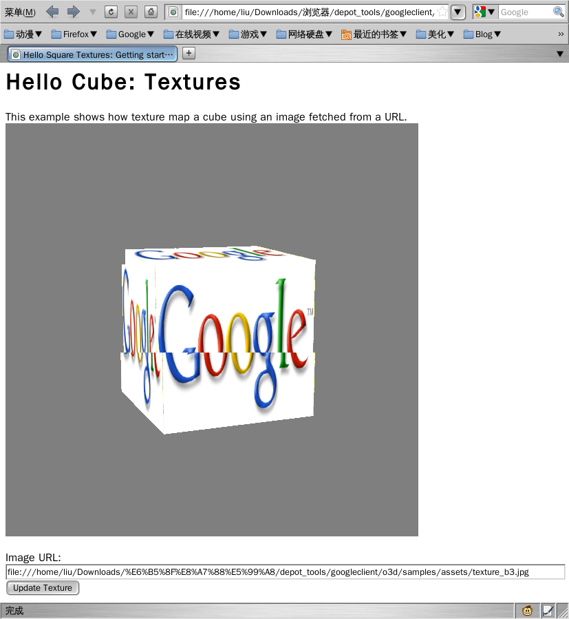The image size is (569, 619).
Task: Show more bookmarks with the overflow chevron
Action: pyautogui.click(x=561, y=34)
